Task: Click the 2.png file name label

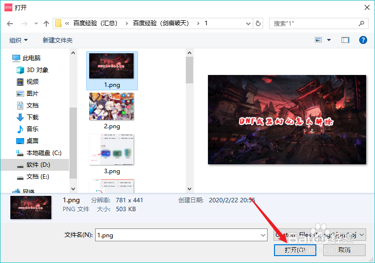Action: coord(112,126)
